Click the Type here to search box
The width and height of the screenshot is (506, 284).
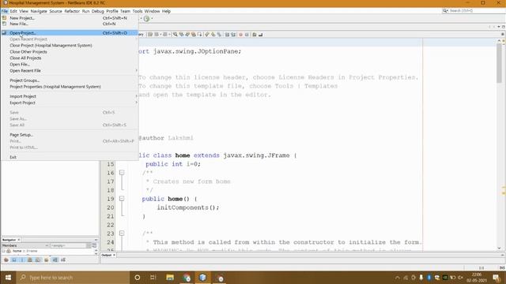tap(73, 278)
